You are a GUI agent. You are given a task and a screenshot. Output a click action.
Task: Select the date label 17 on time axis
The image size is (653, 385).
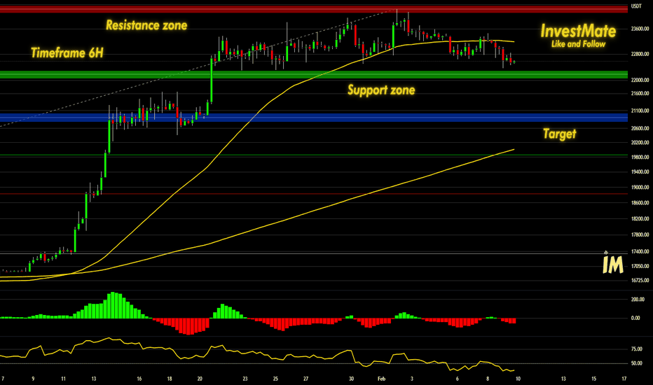click(x=624, y=379)
